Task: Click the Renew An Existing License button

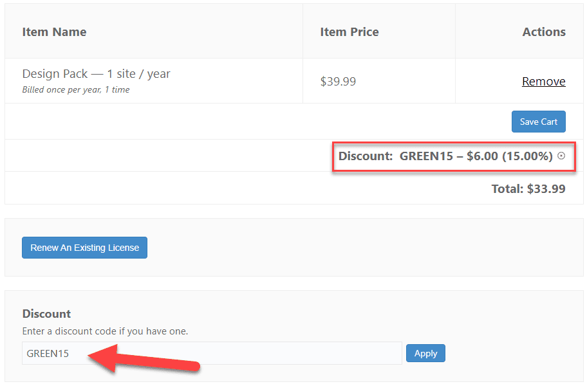Action: pos(84,247)
